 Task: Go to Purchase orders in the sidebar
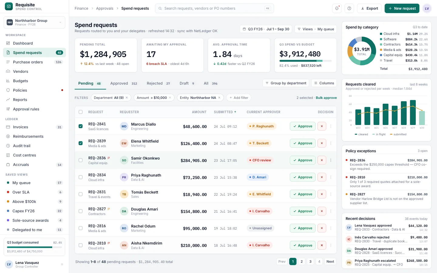(34, 62)
